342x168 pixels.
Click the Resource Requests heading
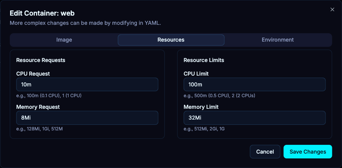coord(41,60)
